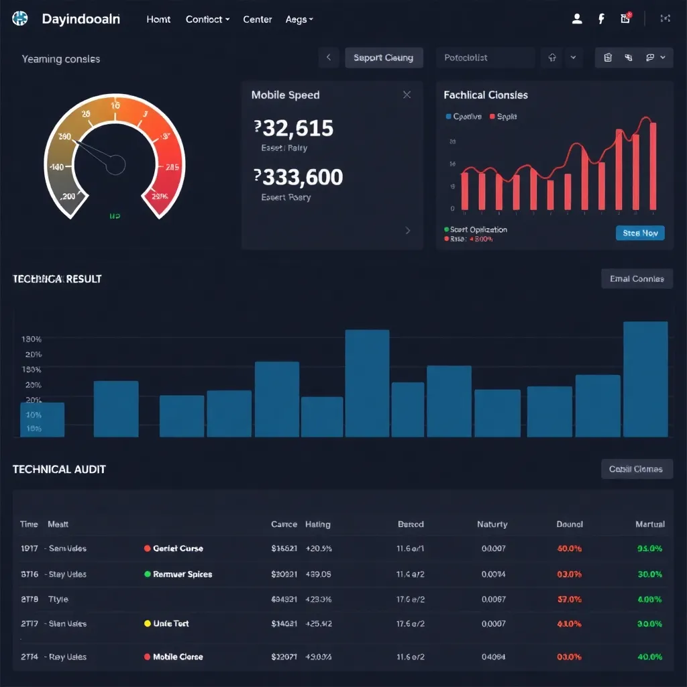The width and height of the screenshot is (687, 687).
Task: Sort by the Time column header
Action: click(29, 524)
